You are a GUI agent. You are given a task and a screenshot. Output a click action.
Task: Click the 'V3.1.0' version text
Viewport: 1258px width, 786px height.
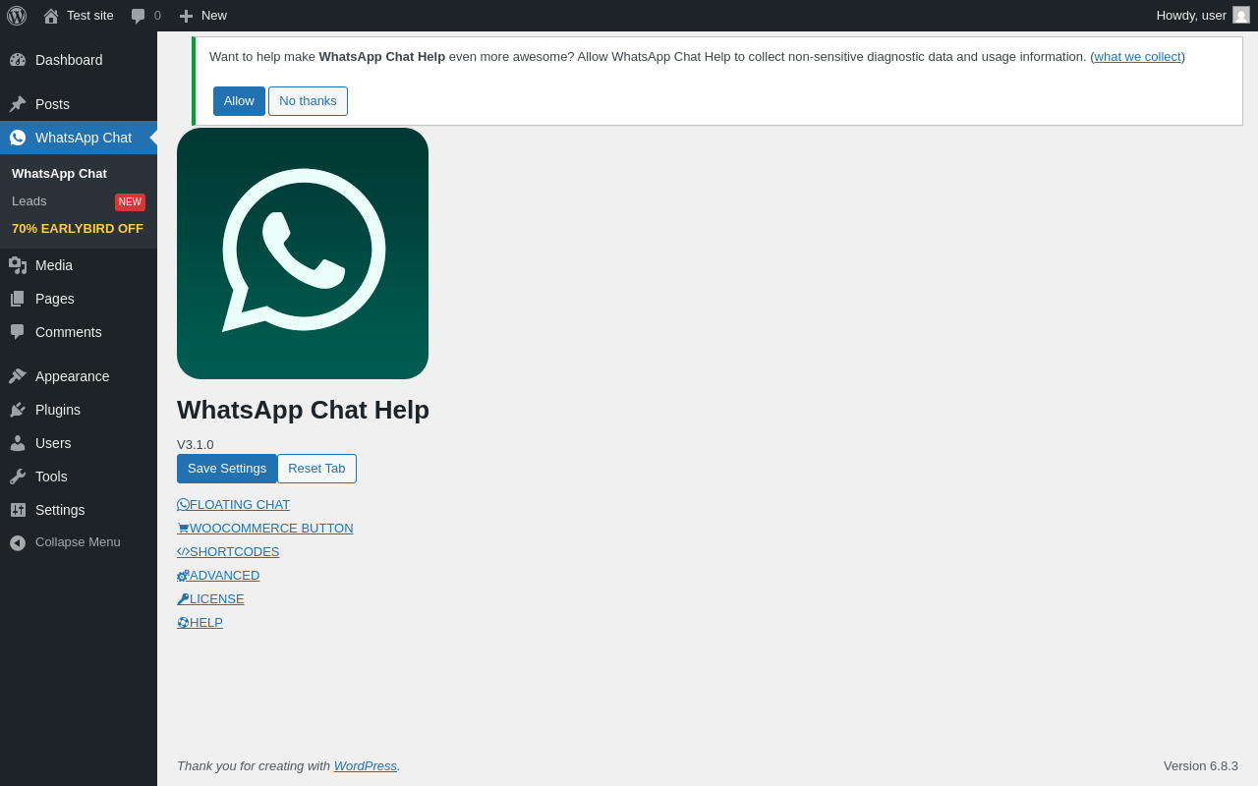coord(196,445)
